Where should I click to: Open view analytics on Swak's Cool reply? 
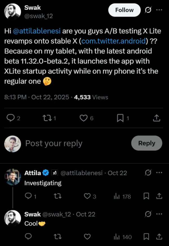click(117, 237)
